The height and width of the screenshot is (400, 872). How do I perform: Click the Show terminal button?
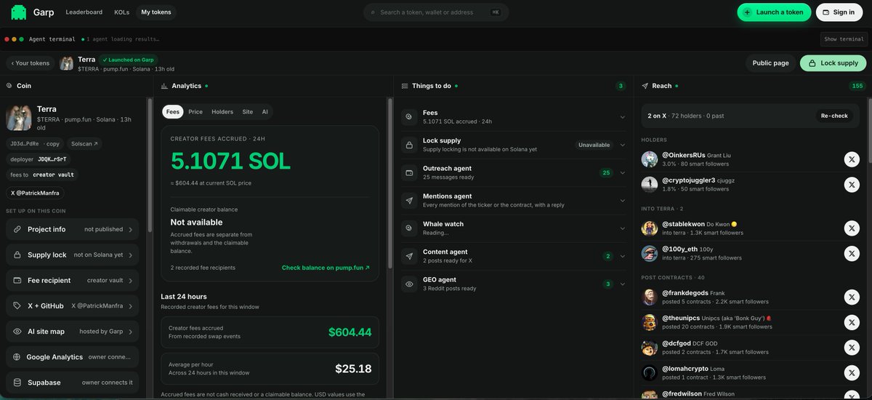[844, 39]
